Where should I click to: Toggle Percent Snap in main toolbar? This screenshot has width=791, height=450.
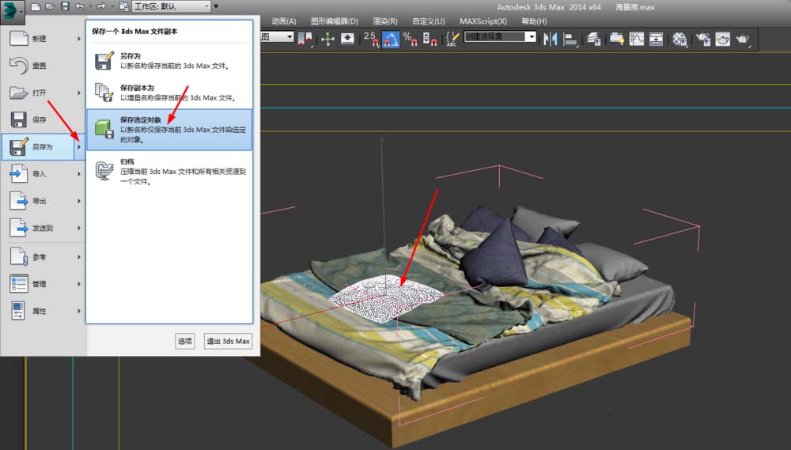point(409,38)
